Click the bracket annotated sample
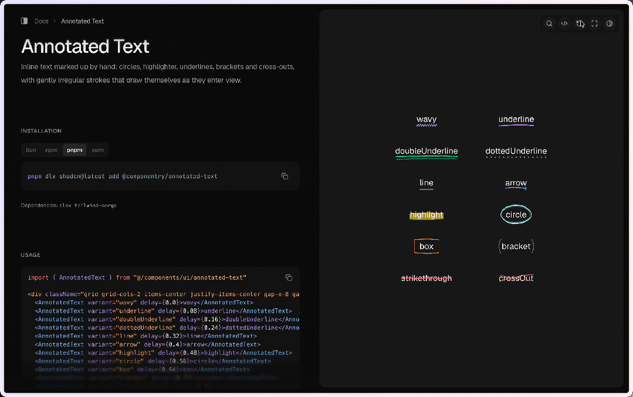 [x=516, y=246]
